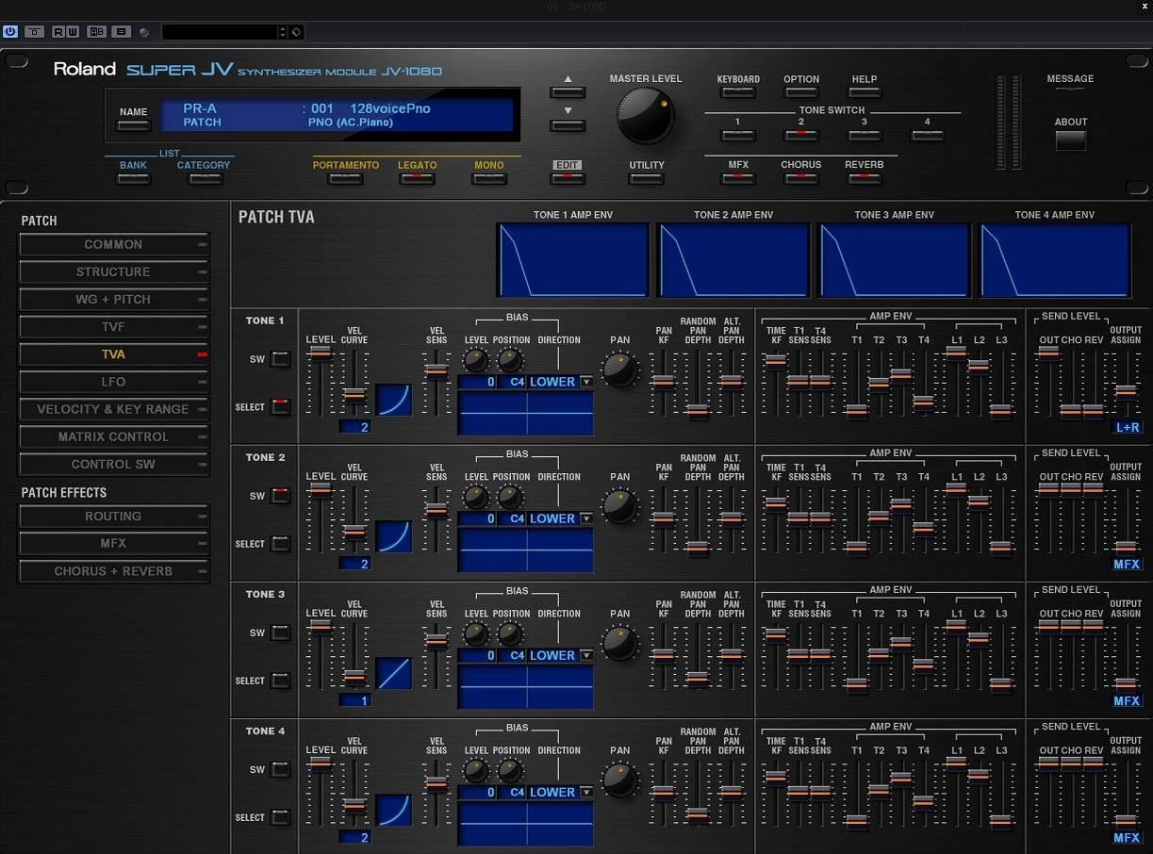This screenshot has height=854, width=1153.
Task: Click Tone 1 output assign L+R selector
Action: (x=1128, y=427)
